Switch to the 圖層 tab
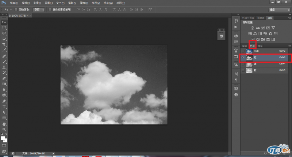Image resolution: width=292 pixels, height=157 pixels. [x=245, y=46]
